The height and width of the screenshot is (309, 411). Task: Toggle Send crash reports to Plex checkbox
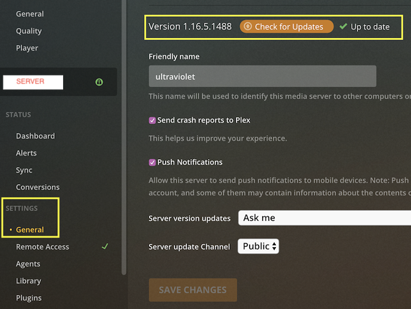(152, 120)
